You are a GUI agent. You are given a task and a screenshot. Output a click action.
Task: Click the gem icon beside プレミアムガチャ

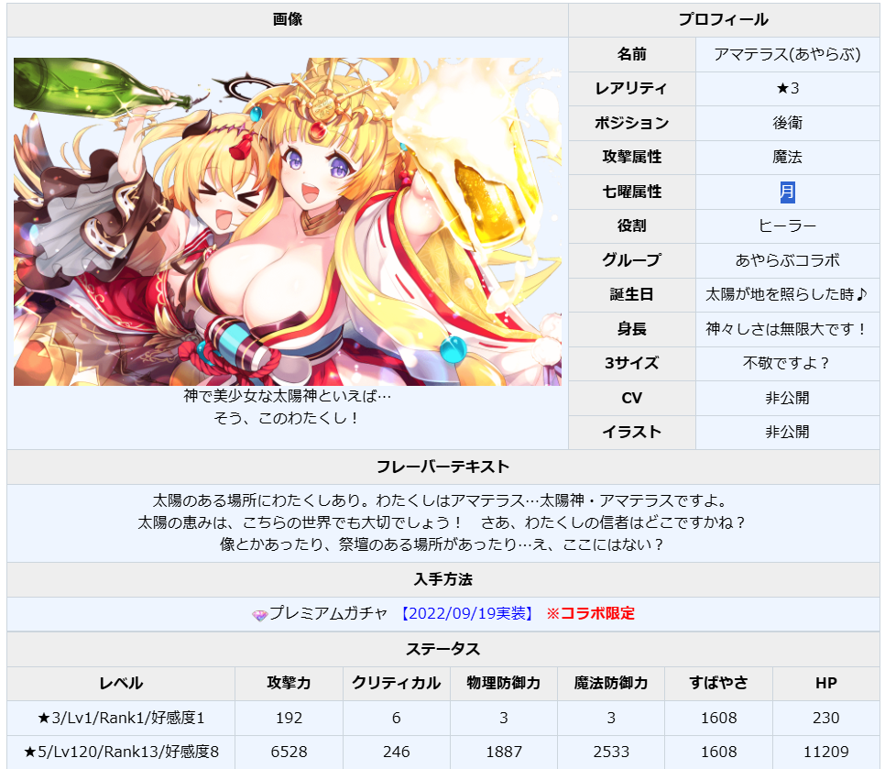tap(259, 615)
